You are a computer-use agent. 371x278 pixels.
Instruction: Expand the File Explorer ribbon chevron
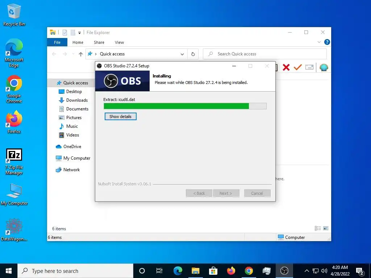pos(319,42)
